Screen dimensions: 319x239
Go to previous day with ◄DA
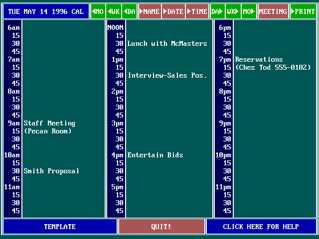130,11
